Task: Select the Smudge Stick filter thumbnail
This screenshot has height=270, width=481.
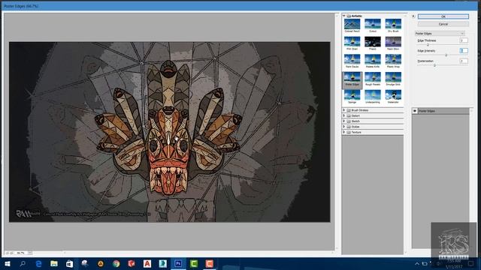Action: pyautogui.click(x=393, y=77)
